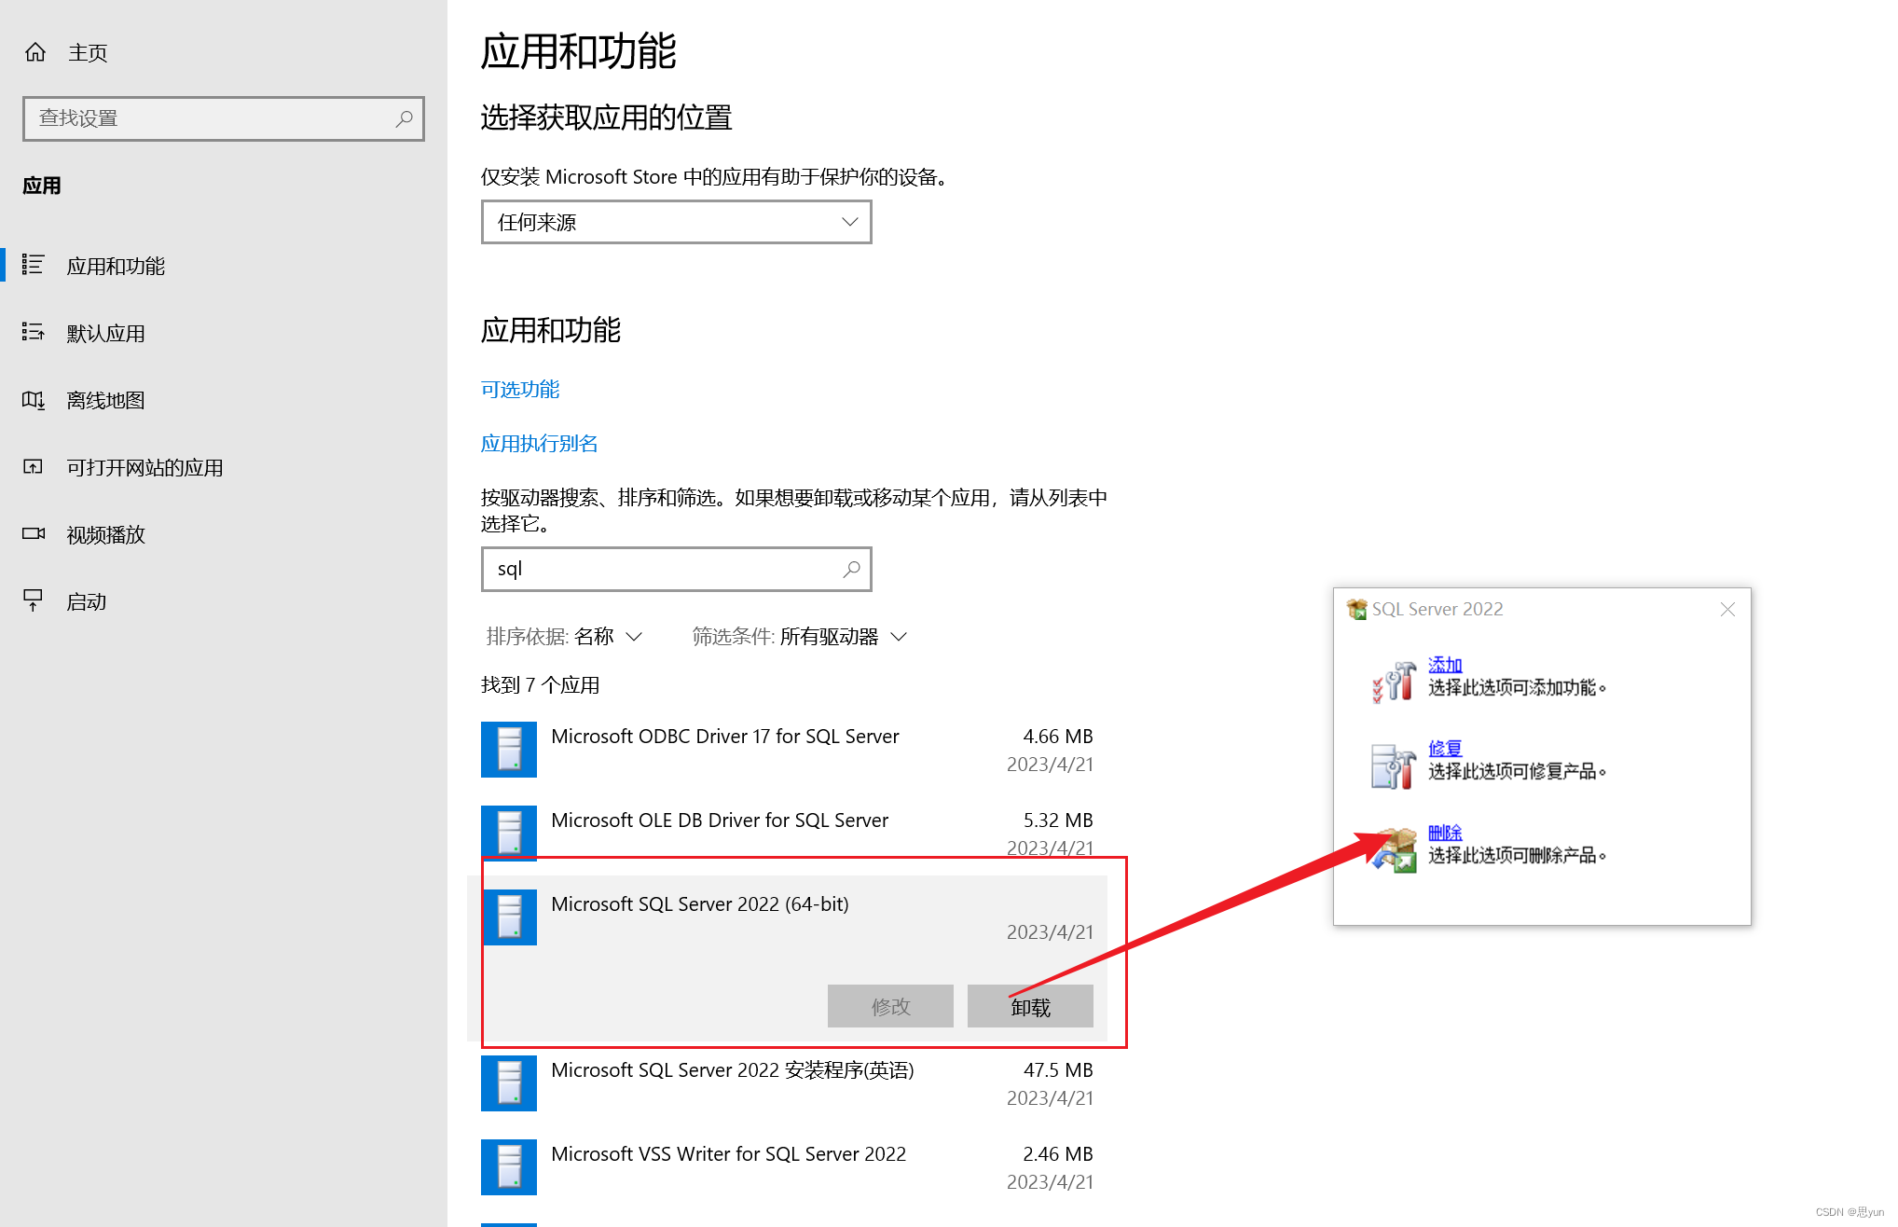Image resolution: width=1898 pixels, height=1227 pixels.
Task: Click the Microsoft ODBC Driver 17 app icon
Action: 509,750
